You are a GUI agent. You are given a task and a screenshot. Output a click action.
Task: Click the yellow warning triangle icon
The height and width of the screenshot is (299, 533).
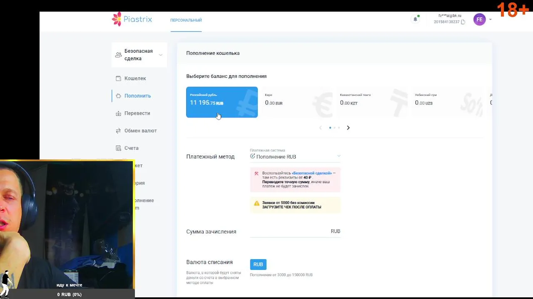pyautogui.click(x=257, y=203)
